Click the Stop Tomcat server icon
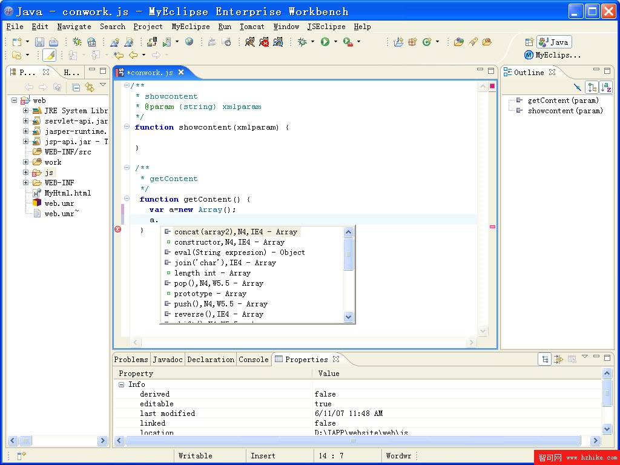 [x=264, y=42]
